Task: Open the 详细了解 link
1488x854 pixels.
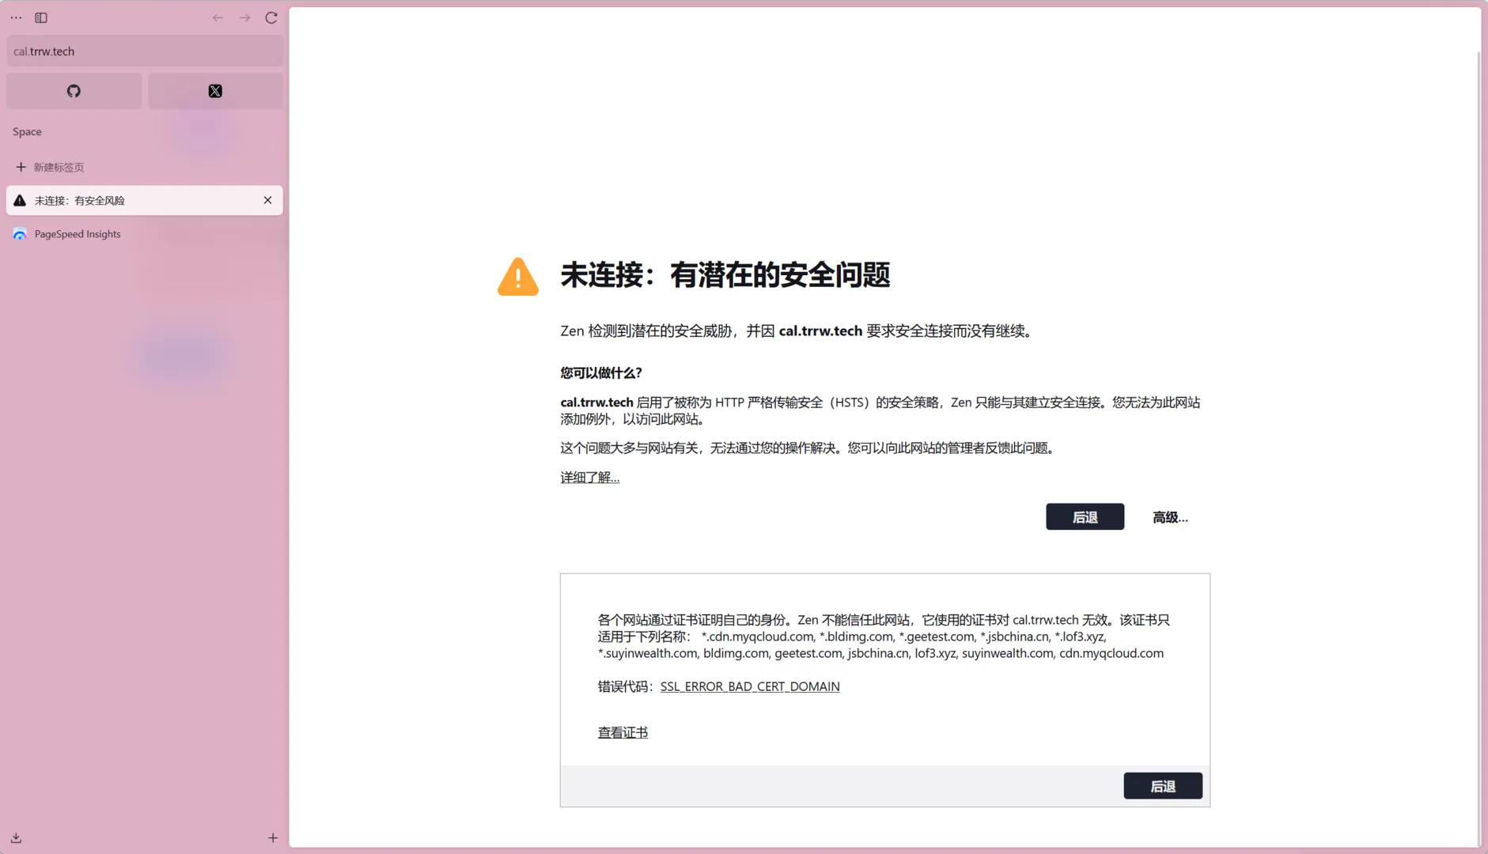Action: coord(589,477)
